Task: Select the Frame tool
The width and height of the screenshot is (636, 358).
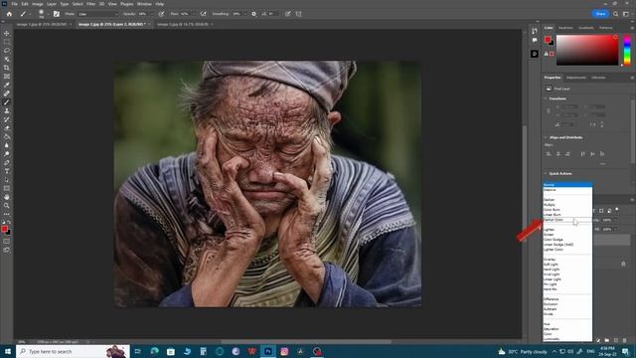Action: pos(7,77)
